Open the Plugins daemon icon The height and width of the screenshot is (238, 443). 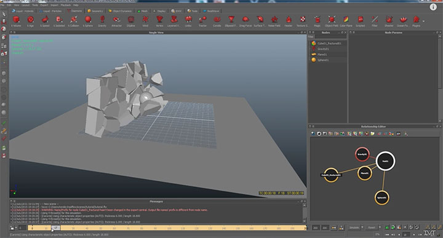[416, 21]
